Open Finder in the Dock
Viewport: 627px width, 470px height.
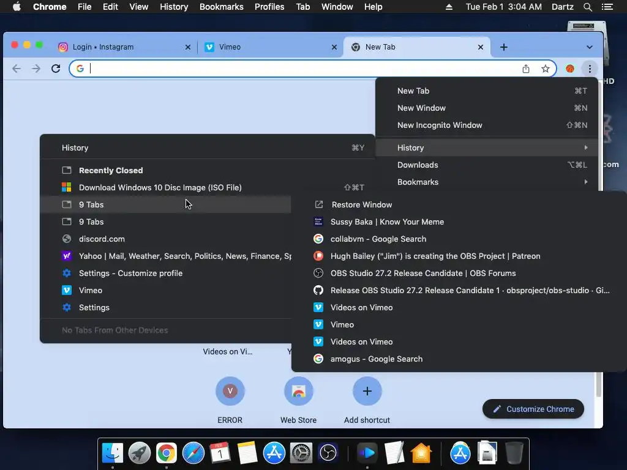coord(113,453)
